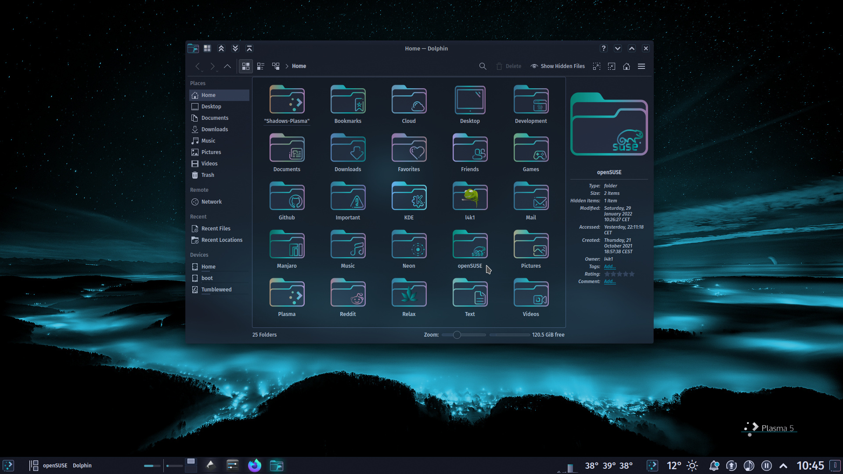
Task: Open the weather widget showing 12°
Action: click(682, 466)
